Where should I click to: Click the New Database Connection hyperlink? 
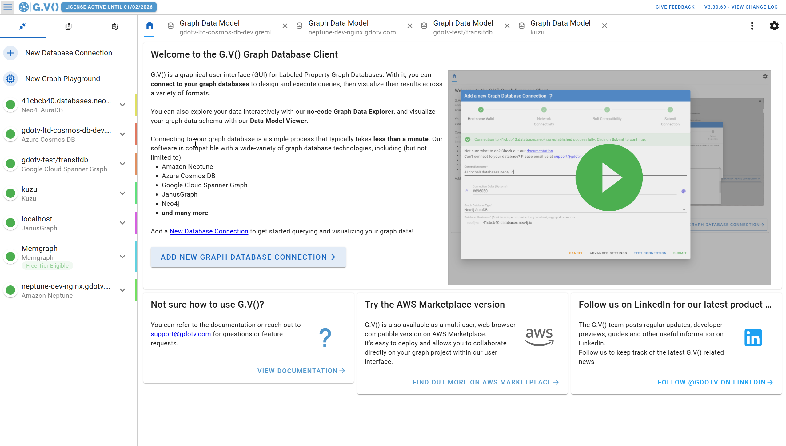coord(209,231)
